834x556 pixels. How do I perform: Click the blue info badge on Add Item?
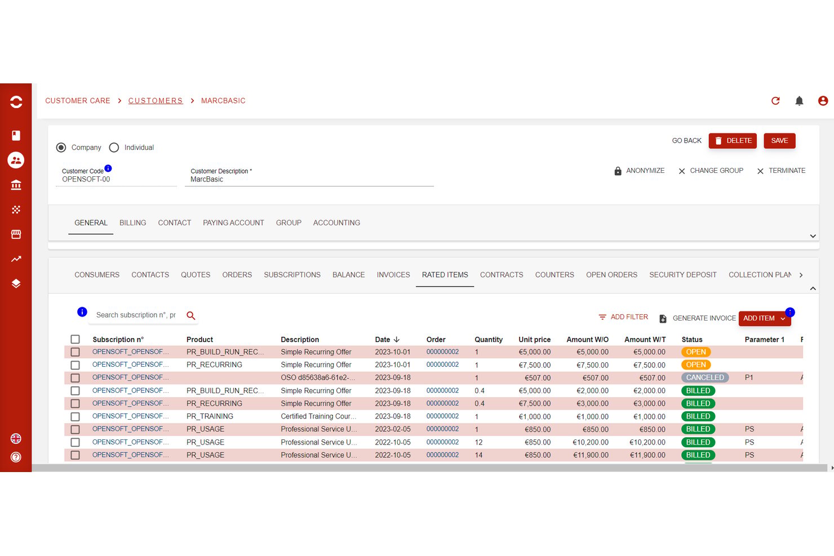point(790,312)
